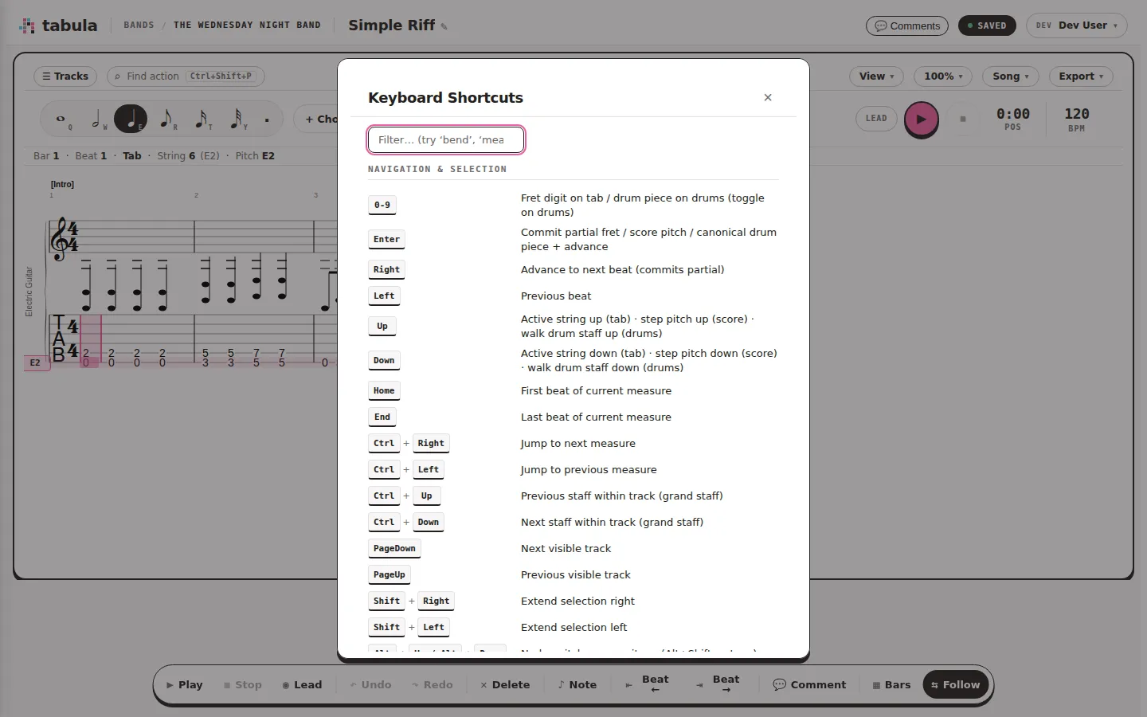
Task: Click Note in the bottom toolbar
Action: [577, 685]
